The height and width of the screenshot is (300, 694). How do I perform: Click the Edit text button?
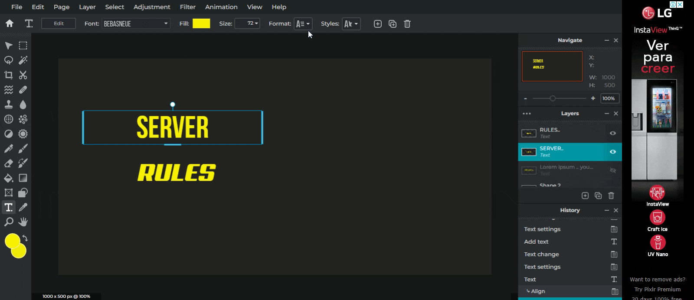click(59, 23)
